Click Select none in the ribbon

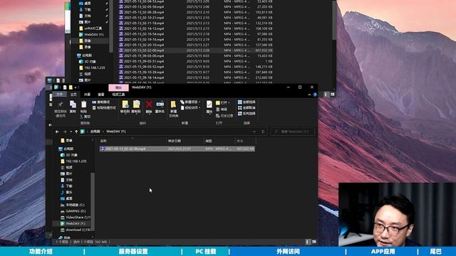(247, 107)
